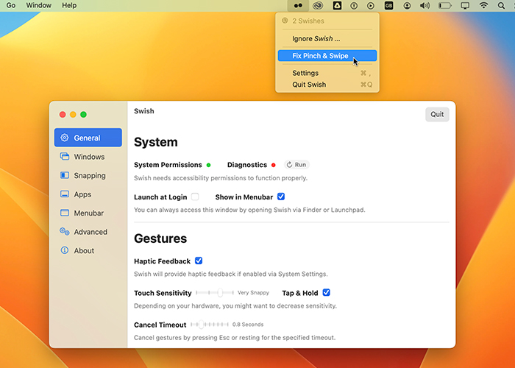Click the circled play button menubar icon
Viewport: 515px width, 368px height.
pyautogui.click(x=371, y=6)
